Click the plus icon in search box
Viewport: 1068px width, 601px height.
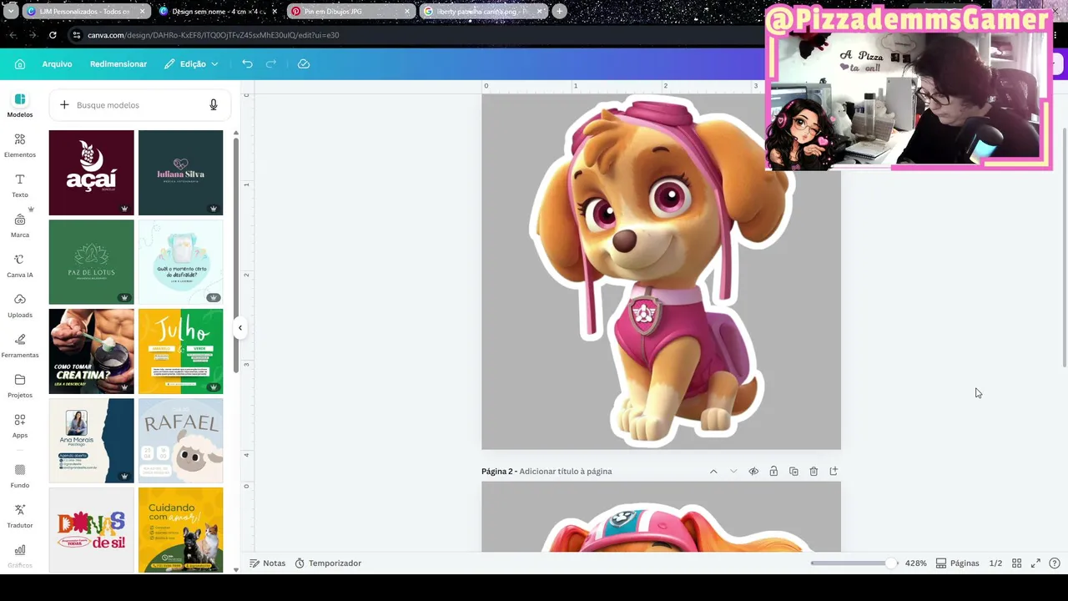(x=64, y=105)
